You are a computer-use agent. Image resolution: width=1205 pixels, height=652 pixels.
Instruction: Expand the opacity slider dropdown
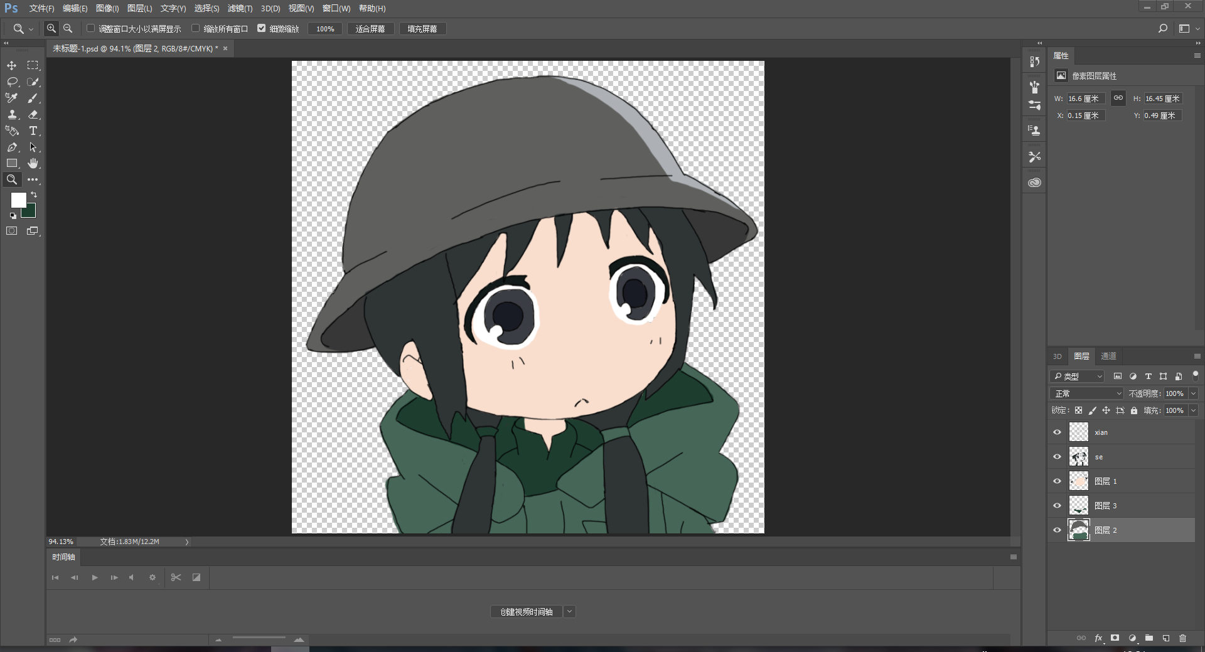click(x=1193, y=393)
